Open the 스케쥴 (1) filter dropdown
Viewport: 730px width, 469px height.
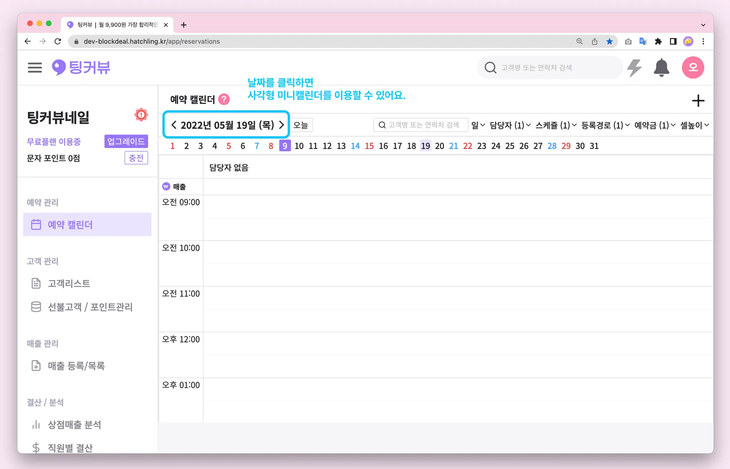[556, 125]
